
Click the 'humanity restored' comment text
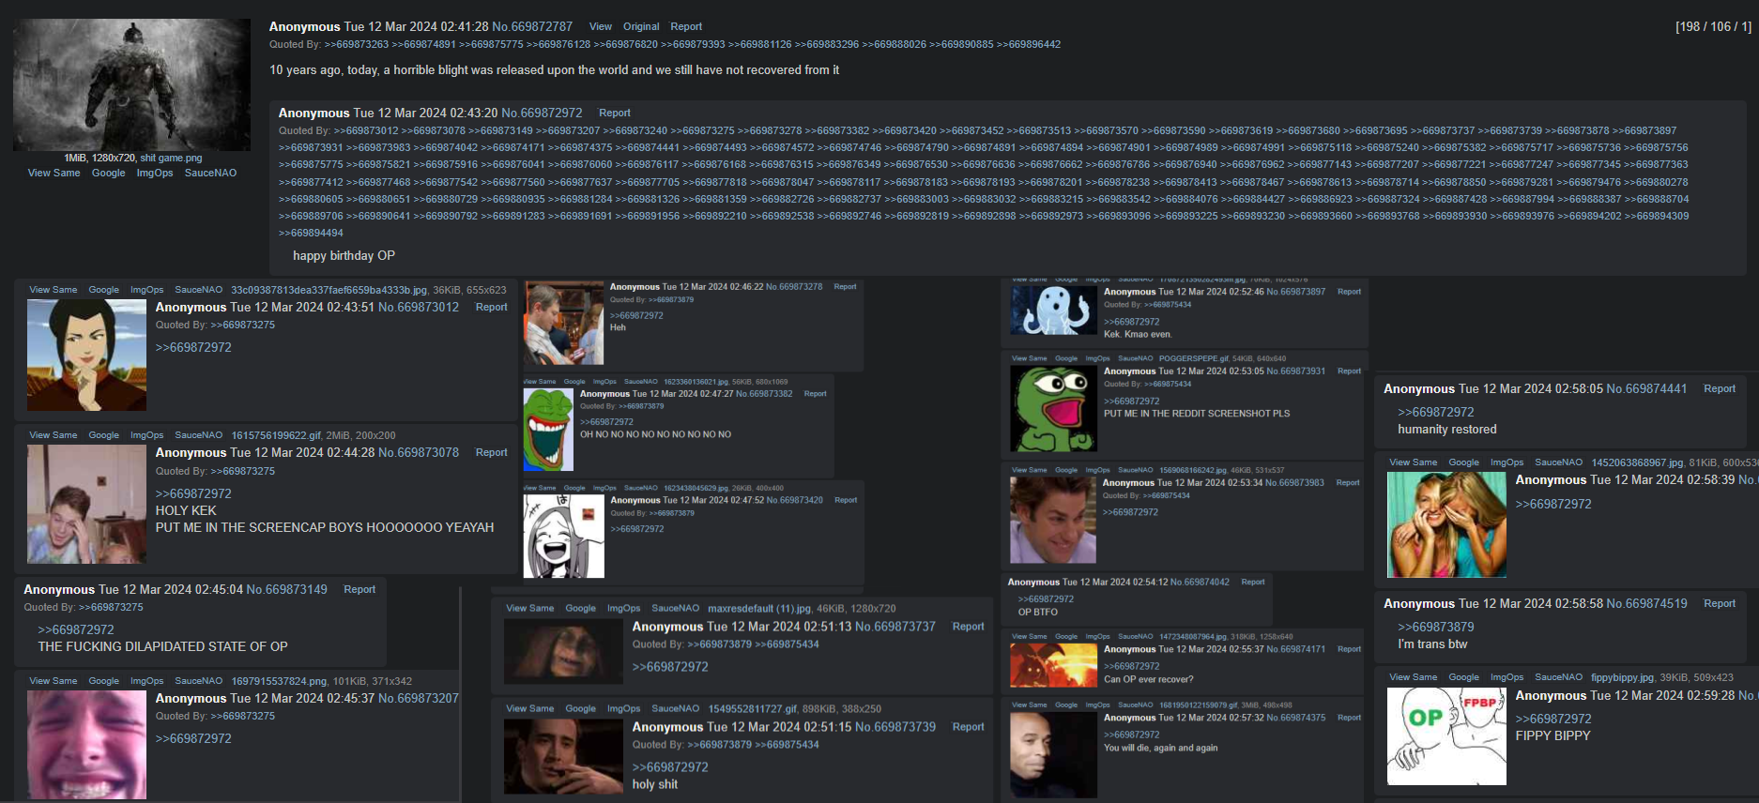tap(1447, 430)
